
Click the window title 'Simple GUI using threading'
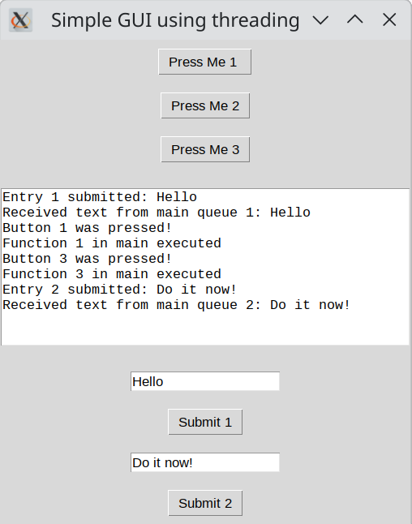pos(175,20)
